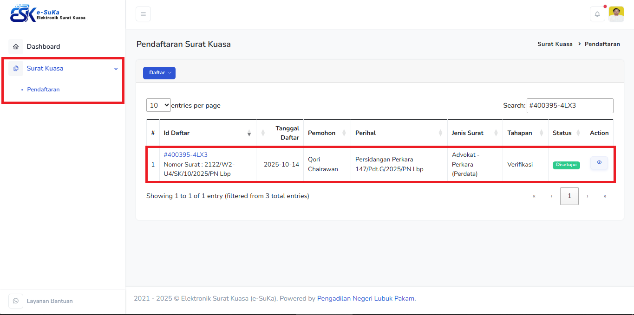
Task: Click the Dashboard home icon
Action: pos(16,46)
